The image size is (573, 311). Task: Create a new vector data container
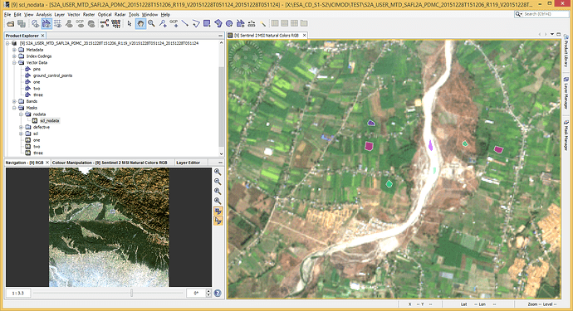point(241,24)
